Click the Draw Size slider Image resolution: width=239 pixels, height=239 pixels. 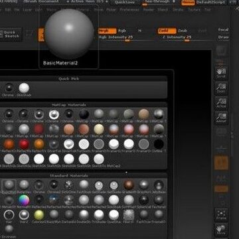[x=223, y=37]
